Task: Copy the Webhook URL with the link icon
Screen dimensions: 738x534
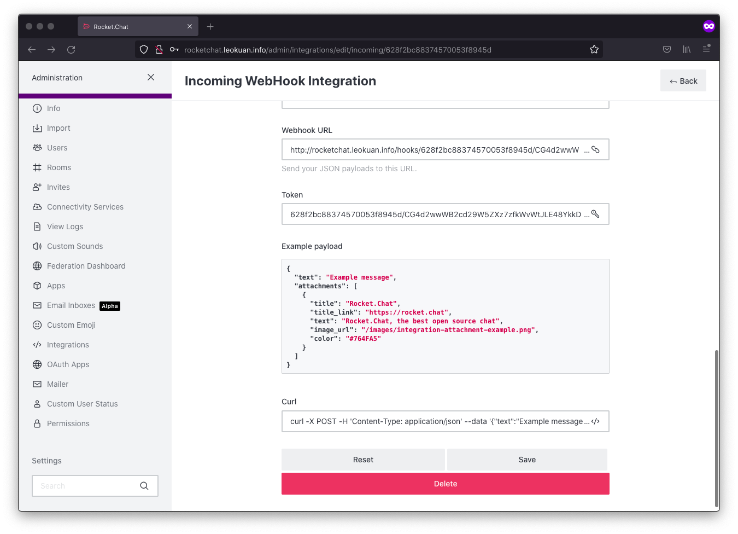Action: click(x=596, y=149)
